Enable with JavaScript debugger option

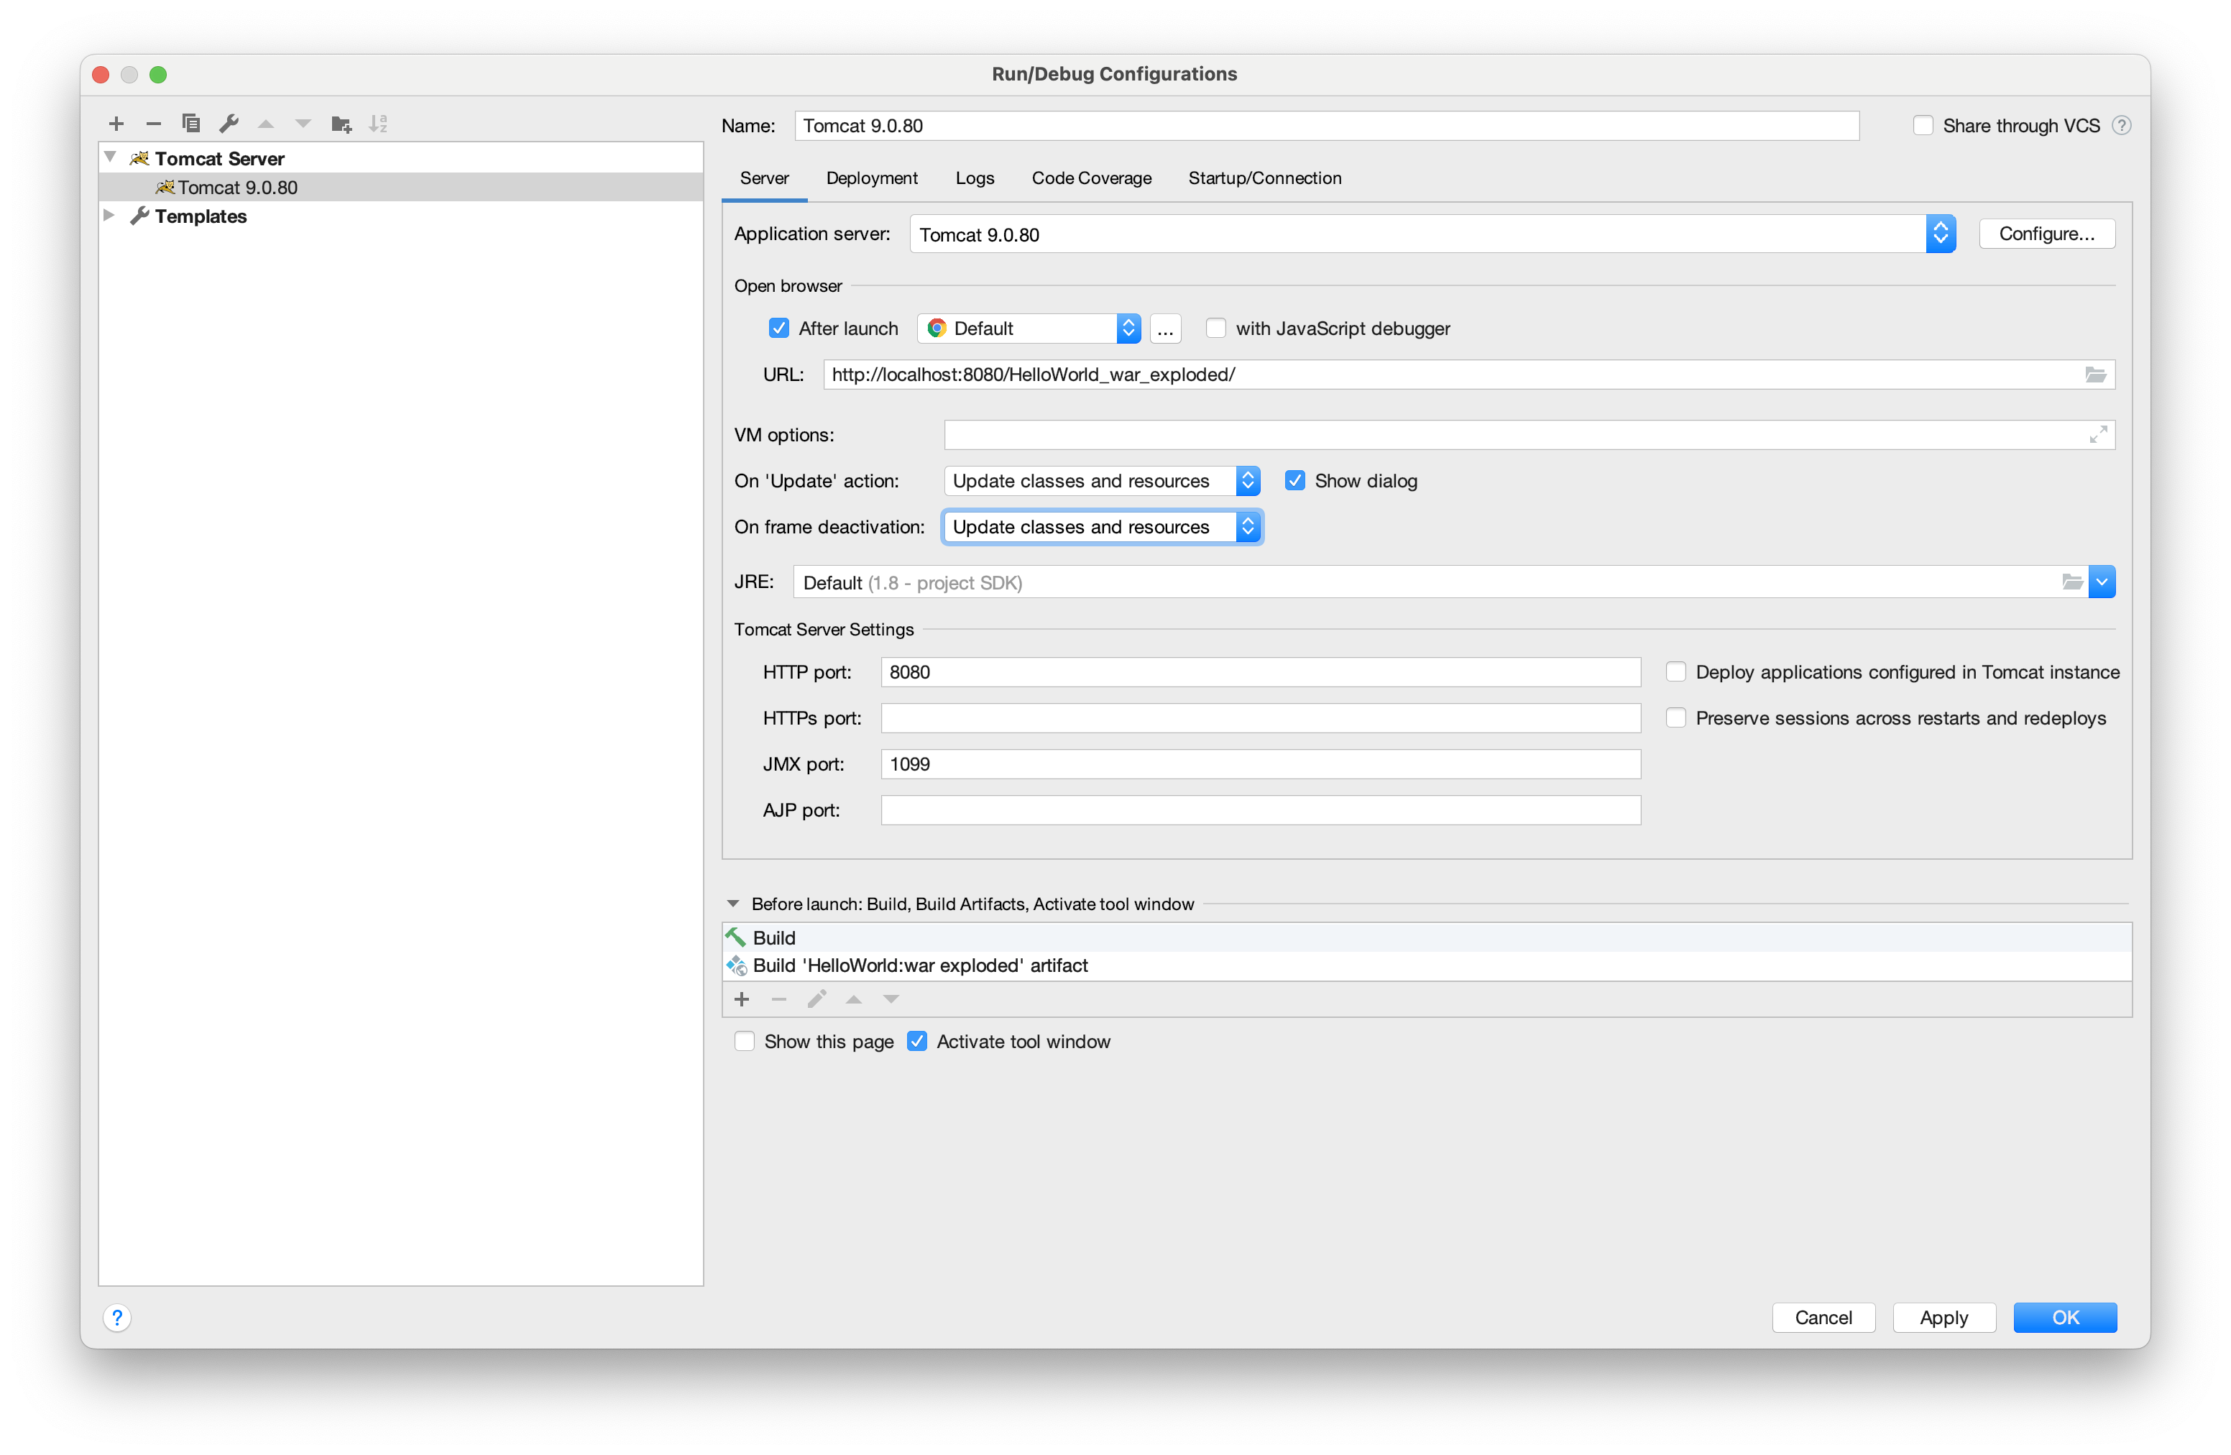1216,328
